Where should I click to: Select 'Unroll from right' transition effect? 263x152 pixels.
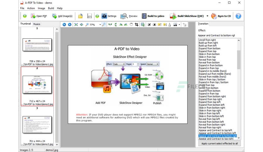[x=208, y=40]
